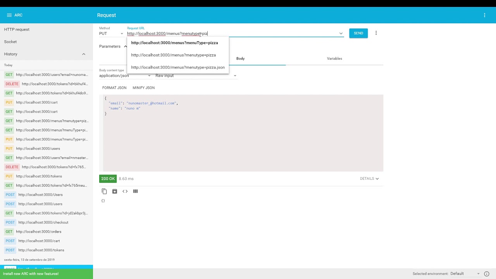Toggle response table view icon

pos(135,191)
